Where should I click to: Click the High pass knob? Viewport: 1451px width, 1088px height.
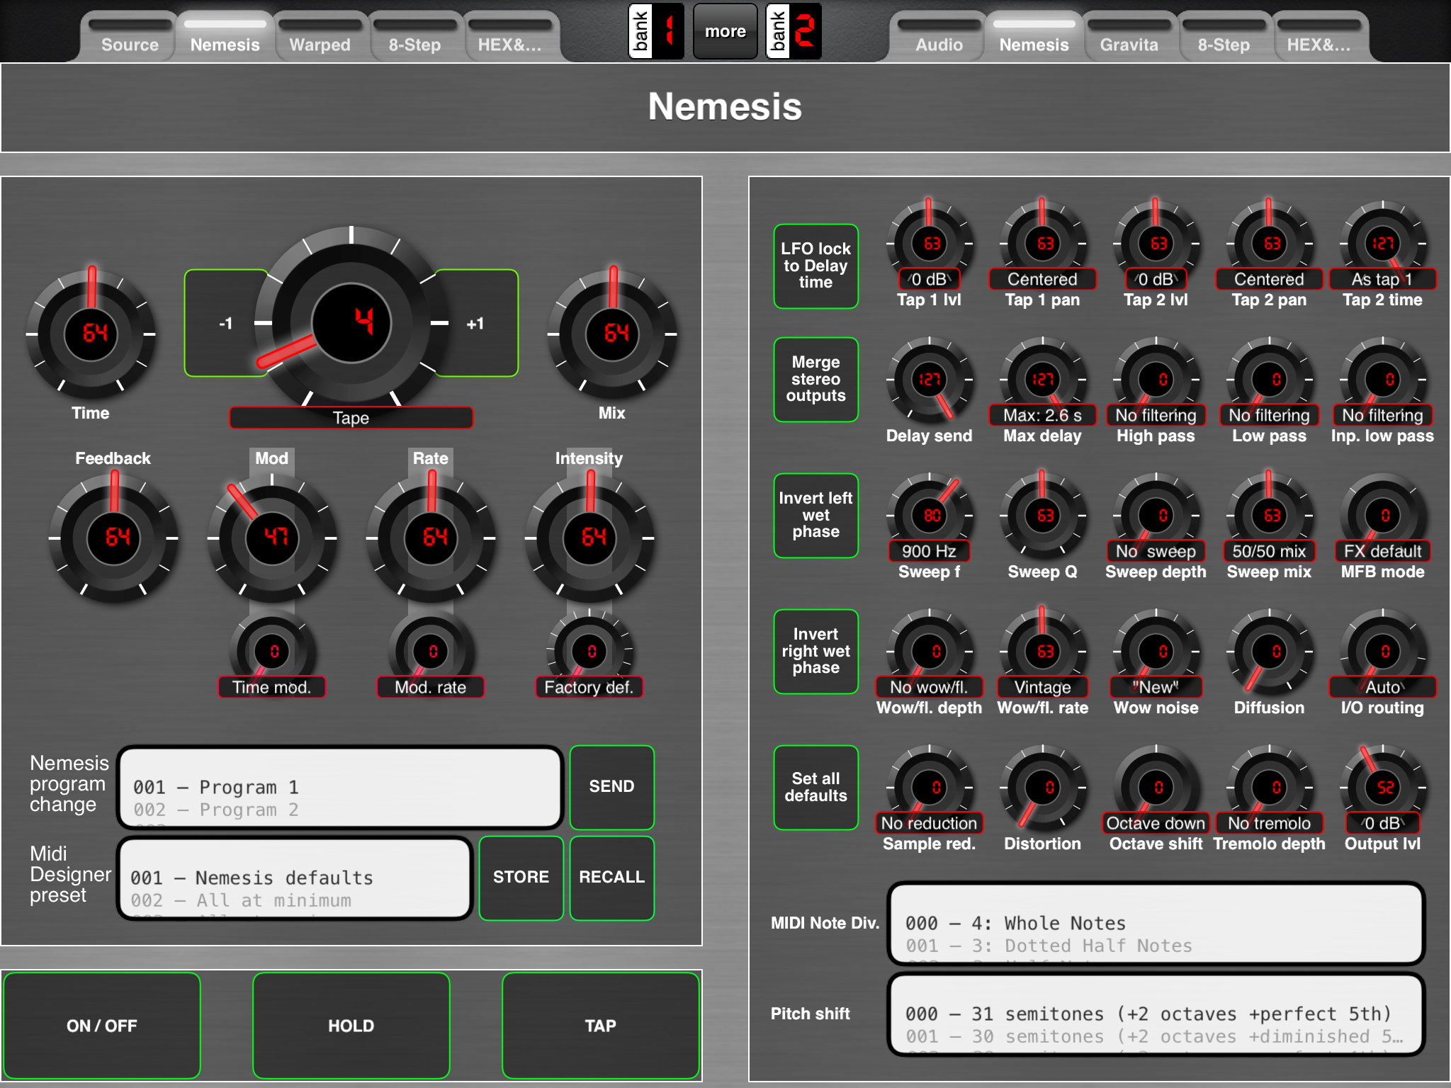tap(1156, 380)
